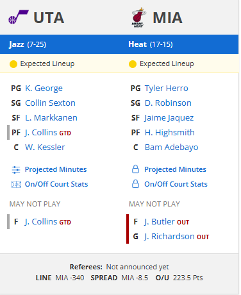The image size is (241, 295).
Task: View L. Markkanen player profile
Action: [51, 118]
